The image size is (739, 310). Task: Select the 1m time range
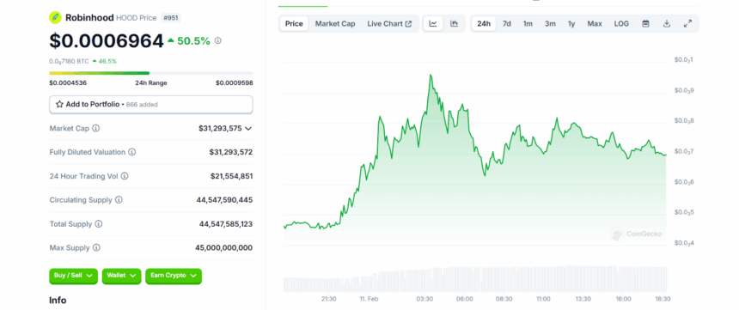click(x=528, y=23)
